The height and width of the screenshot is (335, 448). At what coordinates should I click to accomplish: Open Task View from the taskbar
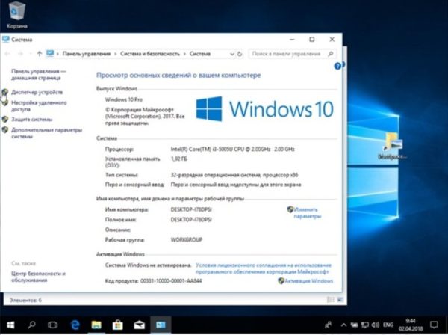(53, 325)
